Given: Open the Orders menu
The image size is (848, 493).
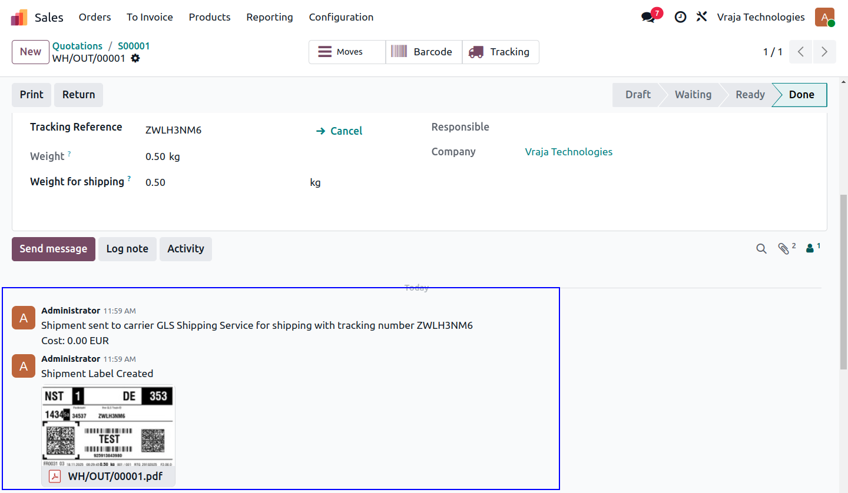Looking at the screenshot, I should coord(95,17).
